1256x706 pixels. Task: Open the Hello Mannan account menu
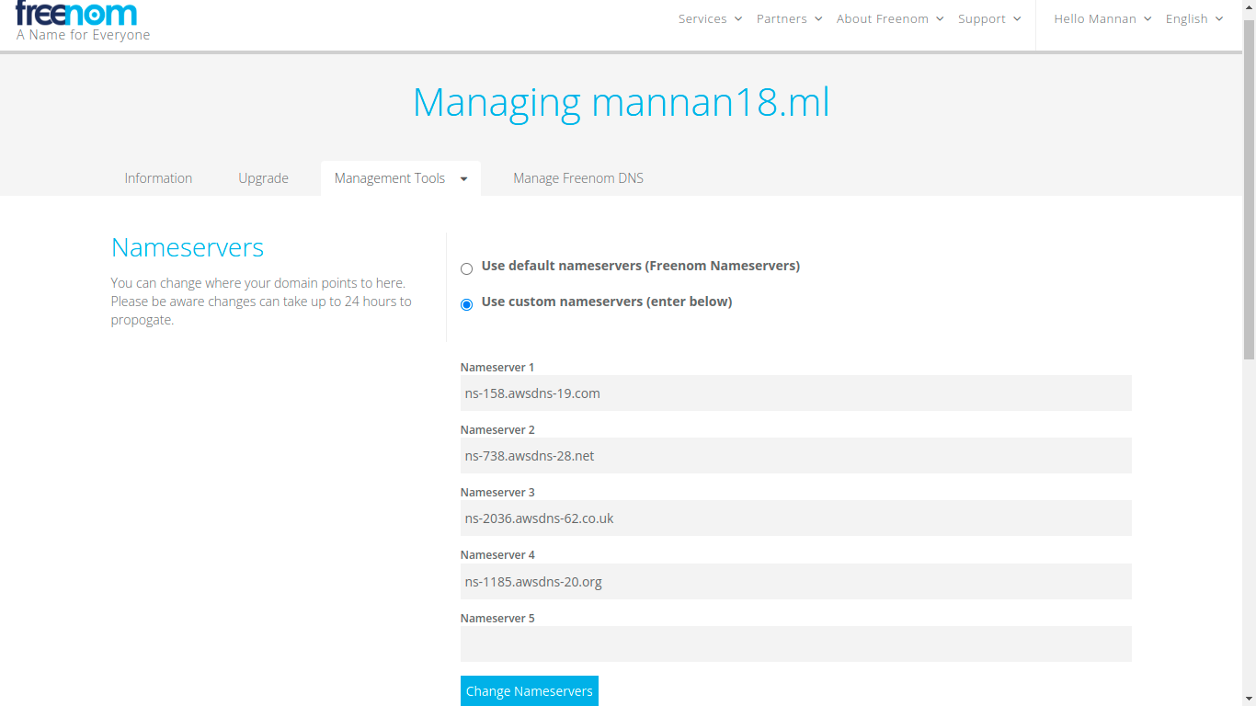[1095, 18]
